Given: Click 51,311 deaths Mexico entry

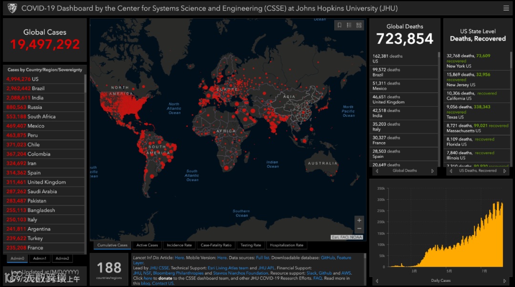Looking at the screenshot, I should pyautogui.click(x=404, y=86).
